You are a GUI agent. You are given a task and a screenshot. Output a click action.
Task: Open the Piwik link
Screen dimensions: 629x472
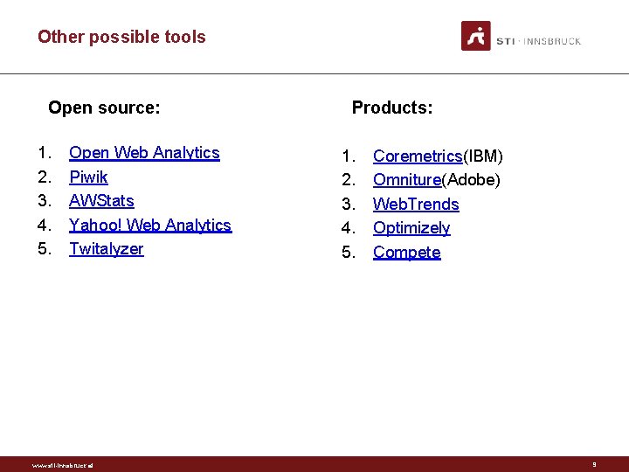point(88,177)
